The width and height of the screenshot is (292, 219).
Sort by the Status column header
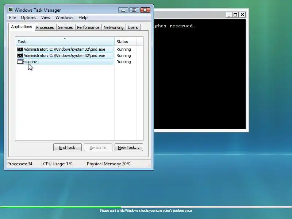pos(126,41)
